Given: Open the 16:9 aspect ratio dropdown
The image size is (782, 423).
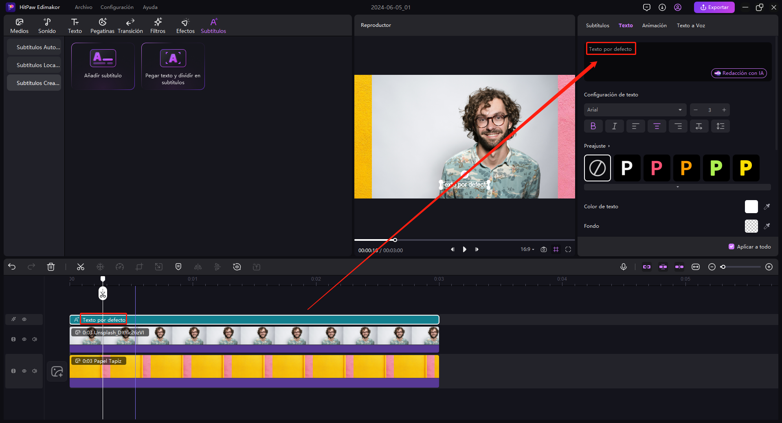Looking at the screenshot, I should [527, 249].
